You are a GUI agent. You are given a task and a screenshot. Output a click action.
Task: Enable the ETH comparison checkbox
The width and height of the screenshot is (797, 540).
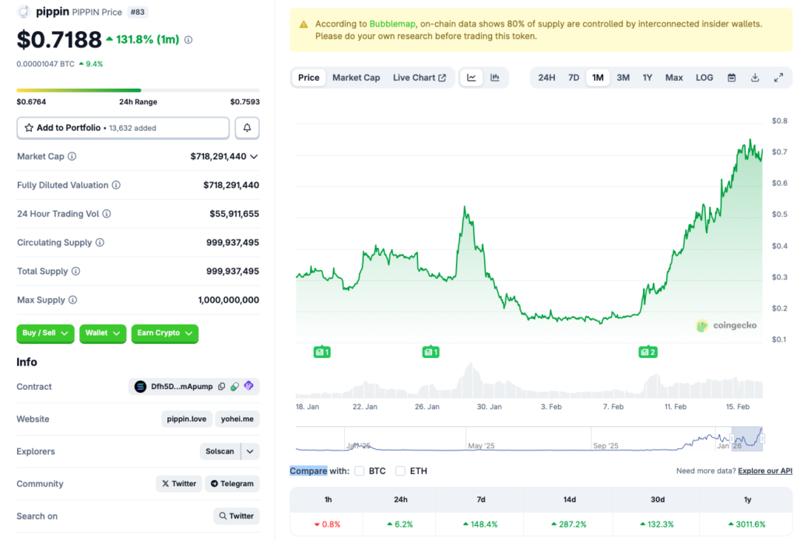[400, 471]
